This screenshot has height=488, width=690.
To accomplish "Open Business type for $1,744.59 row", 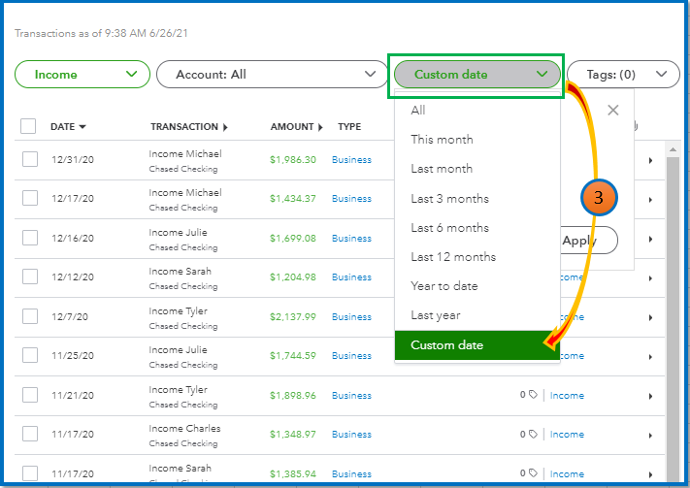I will coord(351,355).
